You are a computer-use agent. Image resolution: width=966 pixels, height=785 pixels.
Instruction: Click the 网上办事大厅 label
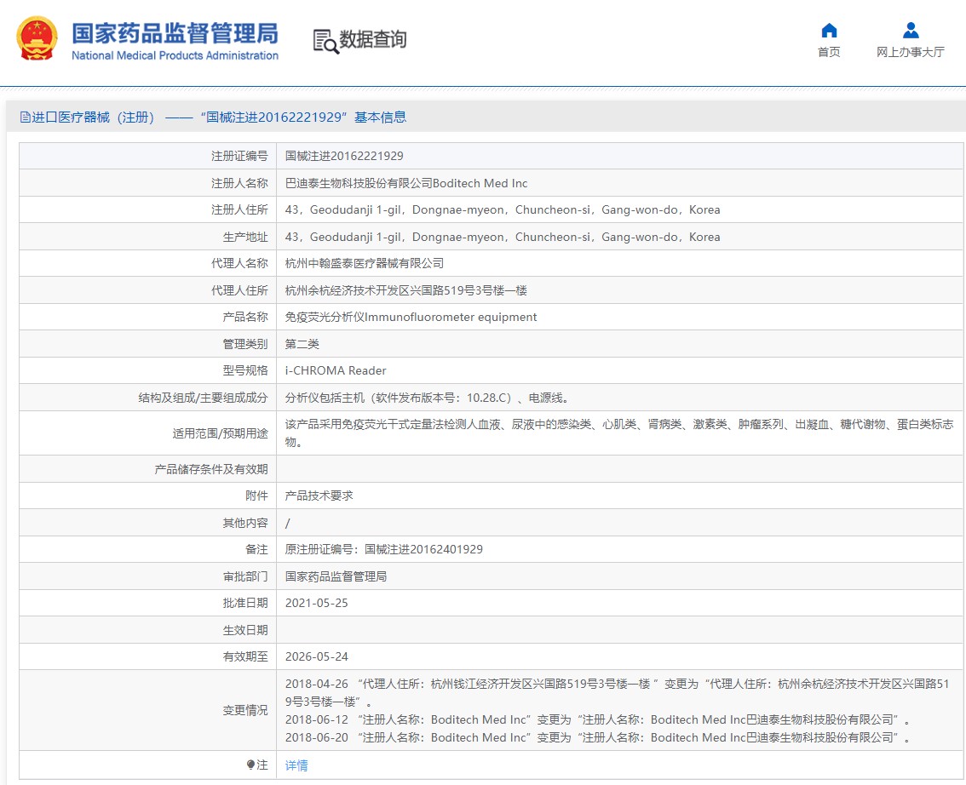[911, 52]
